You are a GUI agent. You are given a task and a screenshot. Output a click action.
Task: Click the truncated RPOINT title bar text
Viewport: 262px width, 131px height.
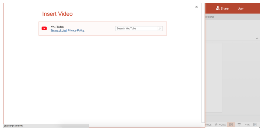210,17
